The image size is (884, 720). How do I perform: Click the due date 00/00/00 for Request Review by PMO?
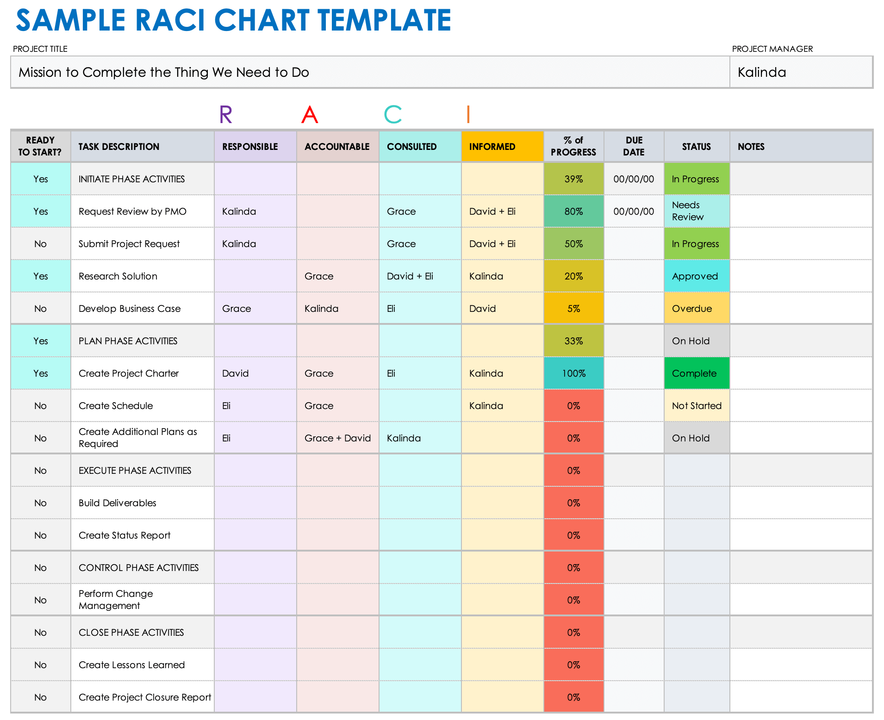[x=633, y=211]
